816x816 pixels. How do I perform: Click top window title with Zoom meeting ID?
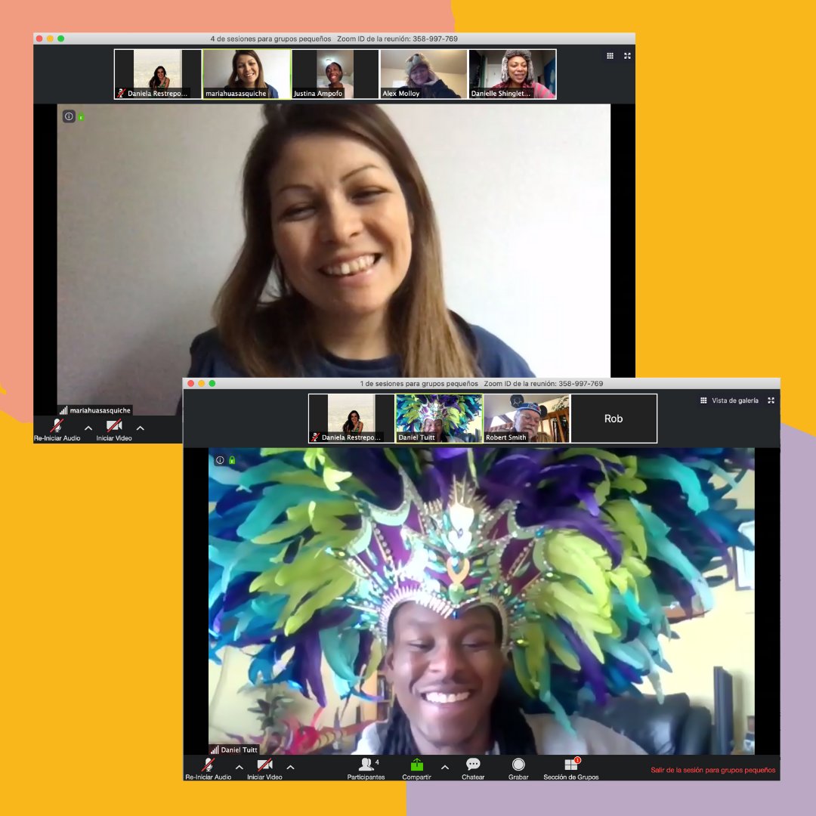pyautogui.click(x=334, y=39)
